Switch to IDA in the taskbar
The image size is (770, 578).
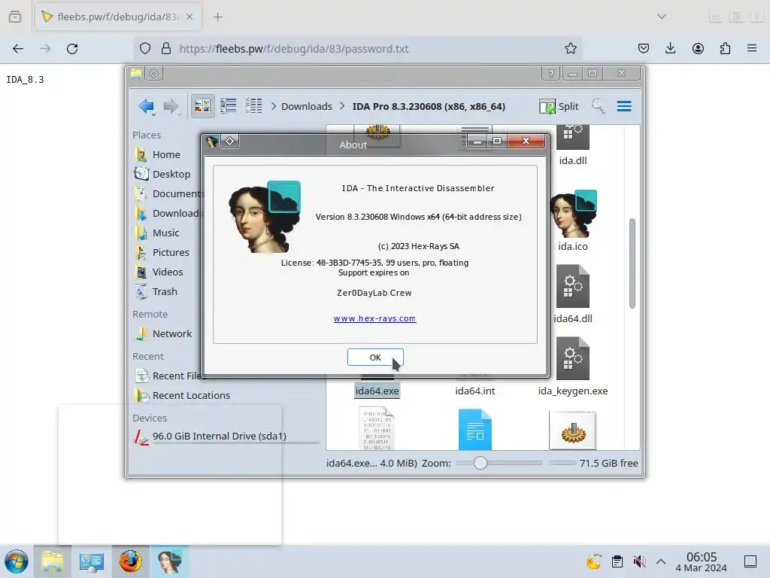[x=170, y=561]
